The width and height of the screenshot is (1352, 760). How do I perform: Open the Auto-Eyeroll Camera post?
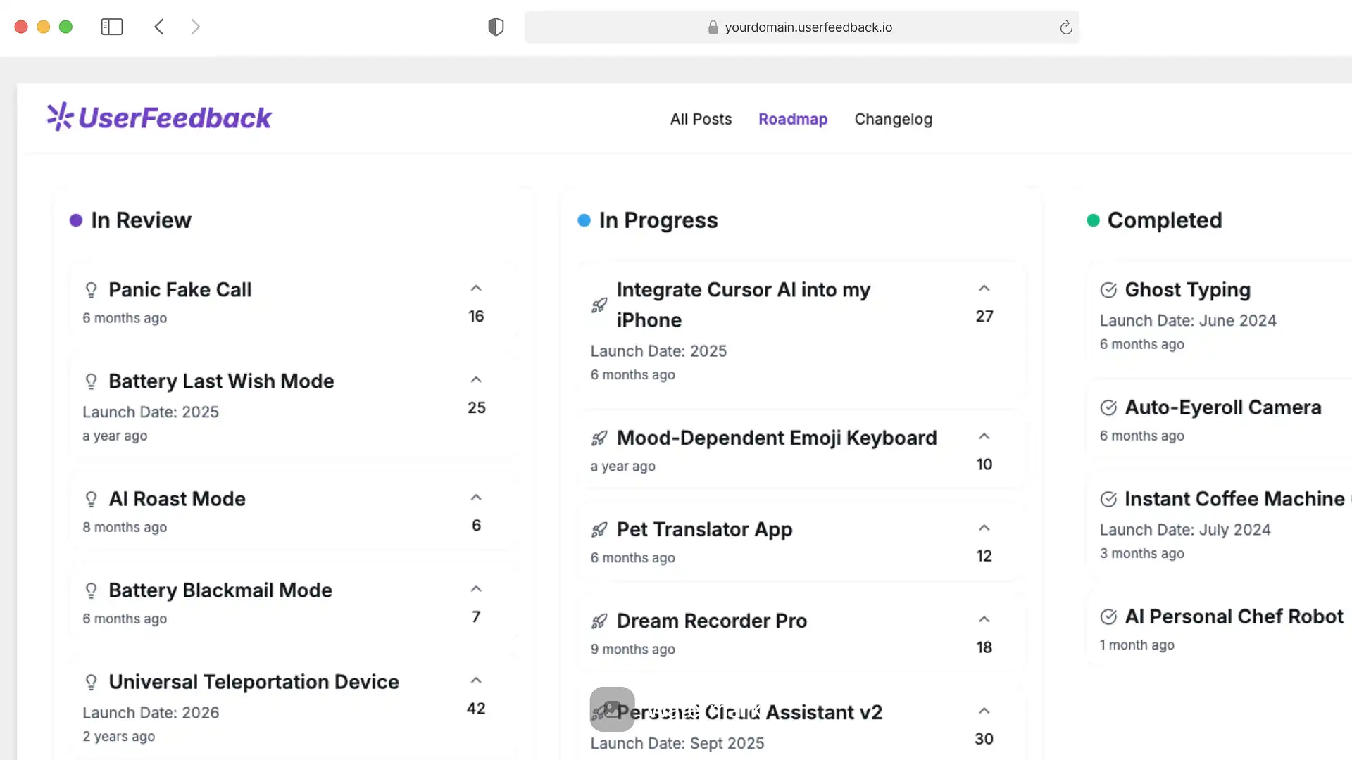1222,407
